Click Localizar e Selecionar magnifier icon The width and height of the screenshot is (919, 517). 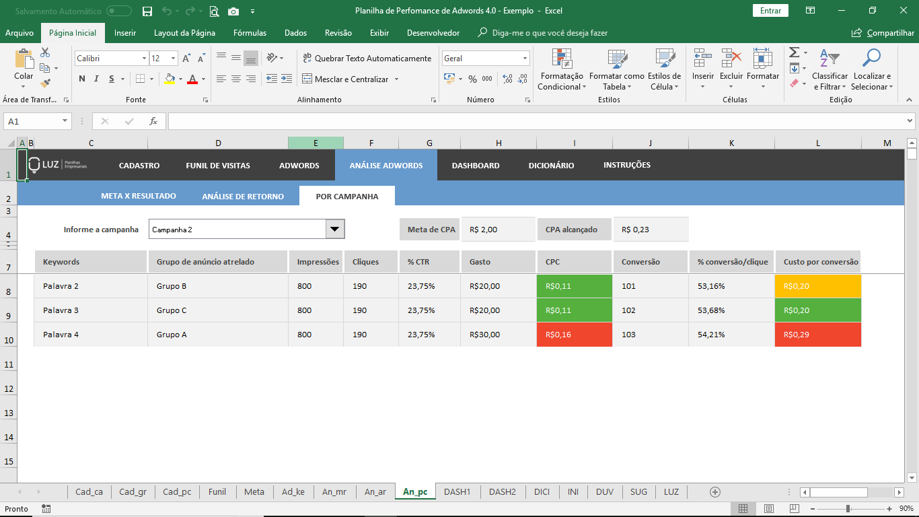click(x=871, y=59)
